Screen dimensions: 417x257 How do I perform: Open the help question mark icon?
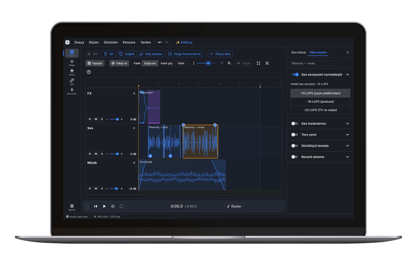point(89,72)
